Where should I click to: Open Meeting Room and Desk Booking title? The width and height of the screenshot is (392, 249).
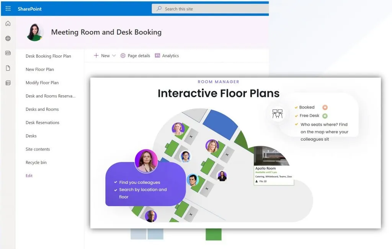106,32
